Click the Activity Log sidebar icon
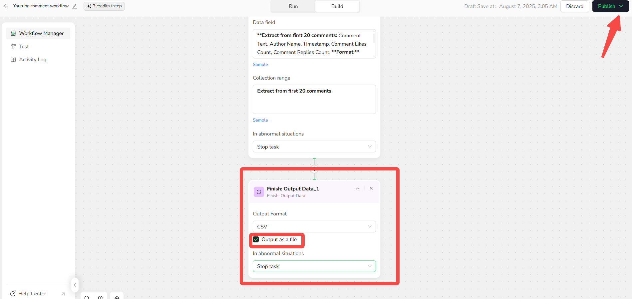 tap(13, 60)
